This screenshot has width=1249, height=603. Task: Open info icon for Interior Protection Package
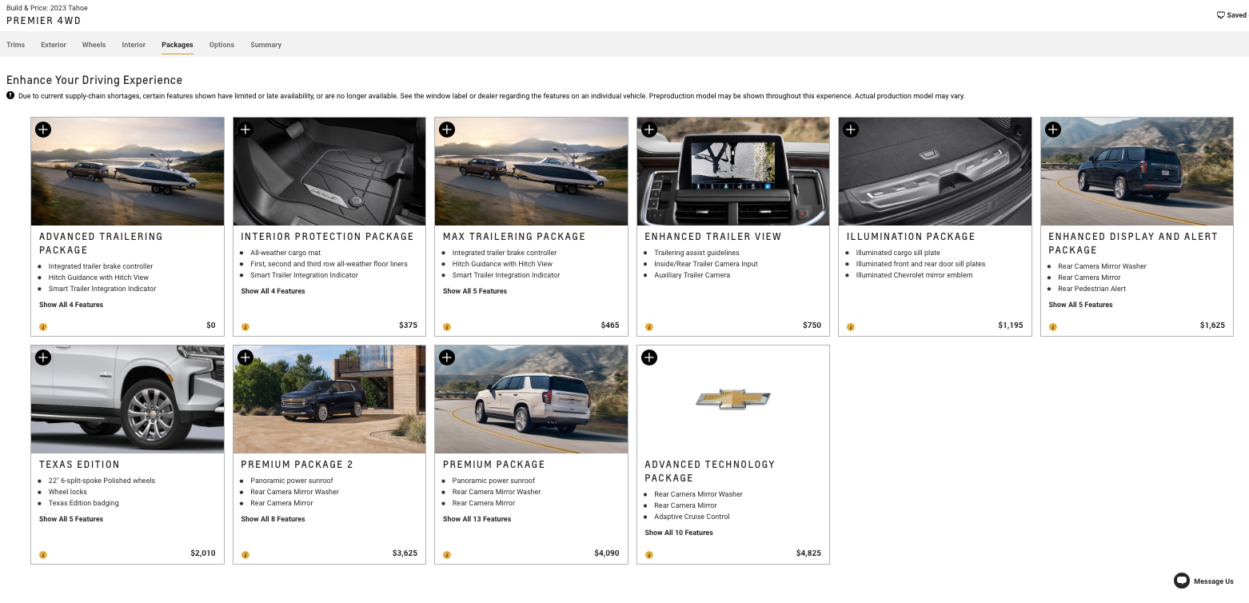(x=245, y=327)
